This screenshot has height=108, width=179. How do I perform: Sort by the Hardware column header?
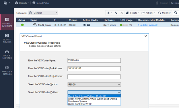(x=110, y=20)
